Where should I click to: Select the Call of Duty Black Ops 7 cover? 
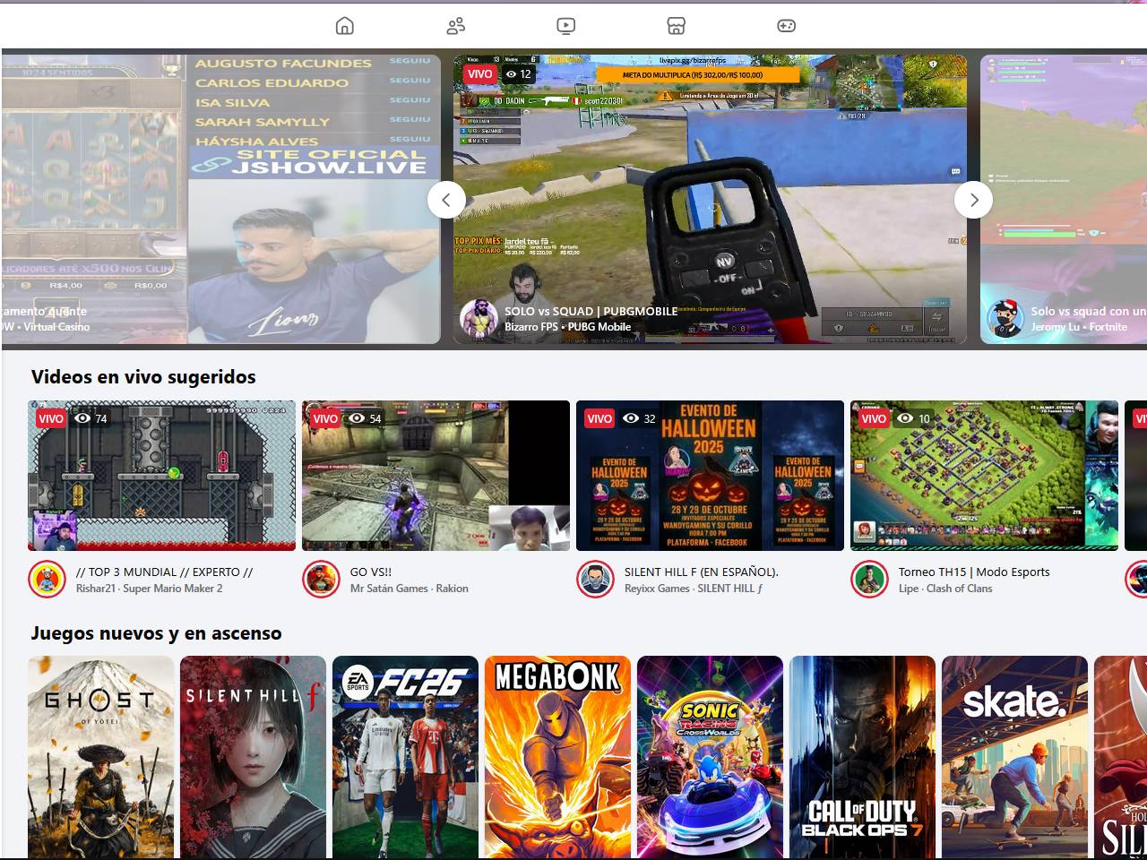pyautogui.click(x=862, y=757)
